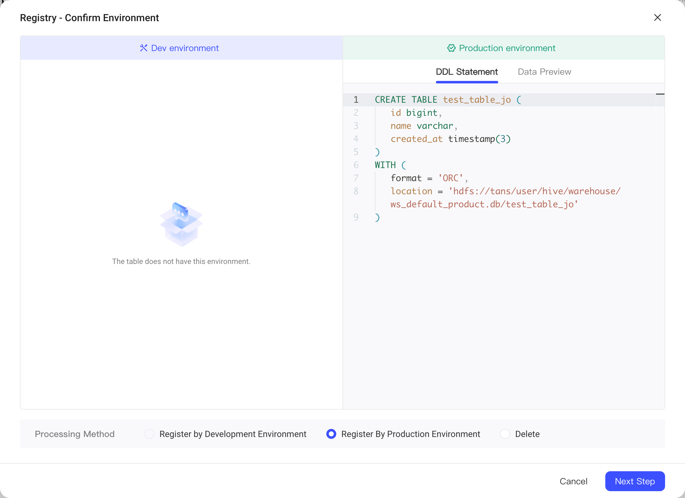
Task: Click the 'WITH (' code line
Action: [390, 165]
